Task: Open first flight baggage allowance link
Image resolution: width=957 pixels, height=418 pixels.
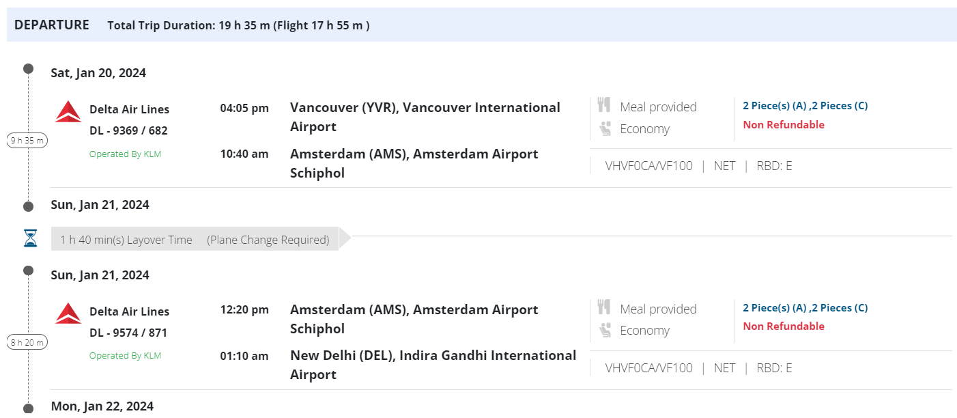Action: pyautogui.click(x=805, y=105)
